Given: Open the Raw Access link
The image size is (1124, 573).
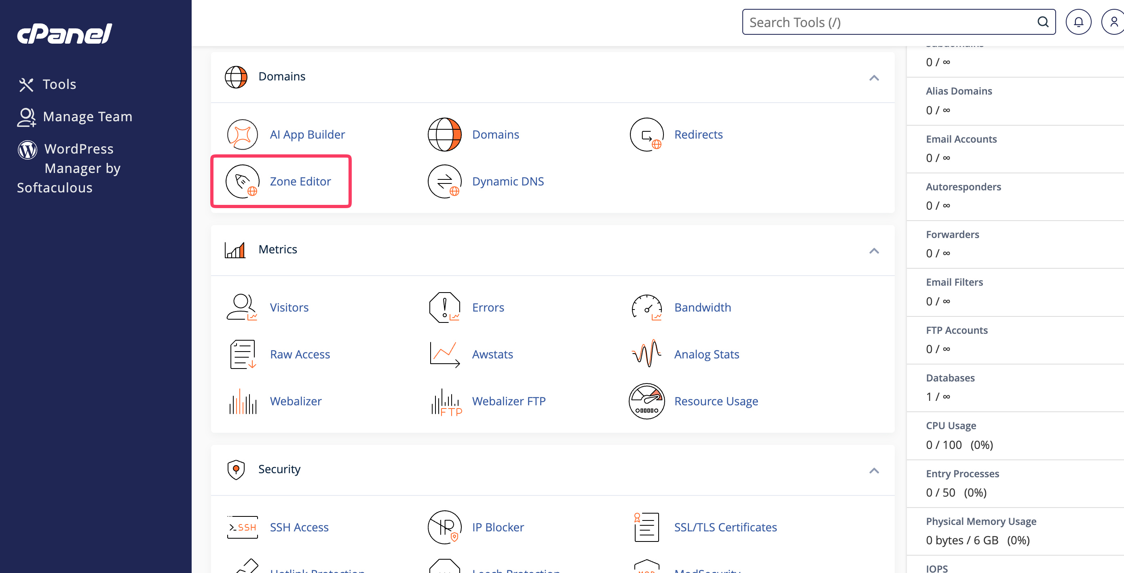Looking at the screenshot, I should coord(300,354).
